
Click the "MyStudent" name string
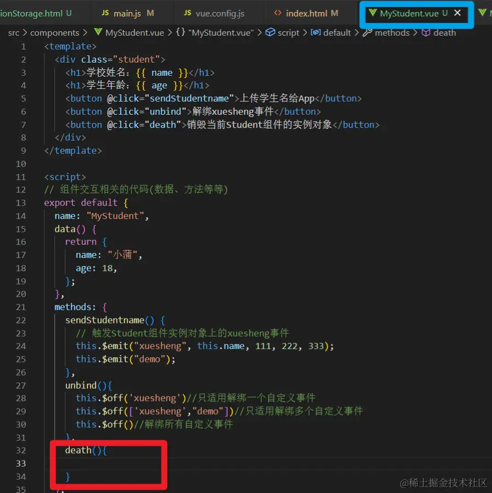pyautogui.click(x=115, y=216)
